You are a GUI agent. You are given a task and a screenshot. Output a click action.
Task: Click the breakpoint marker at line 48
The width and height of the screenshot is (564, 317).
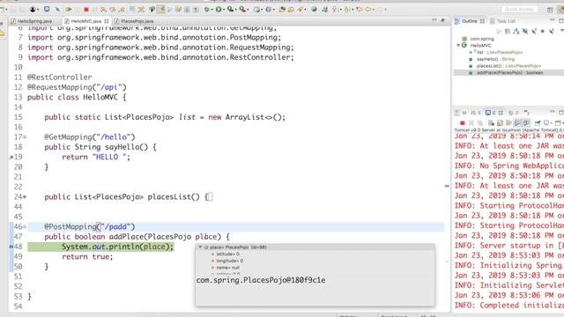11,247
